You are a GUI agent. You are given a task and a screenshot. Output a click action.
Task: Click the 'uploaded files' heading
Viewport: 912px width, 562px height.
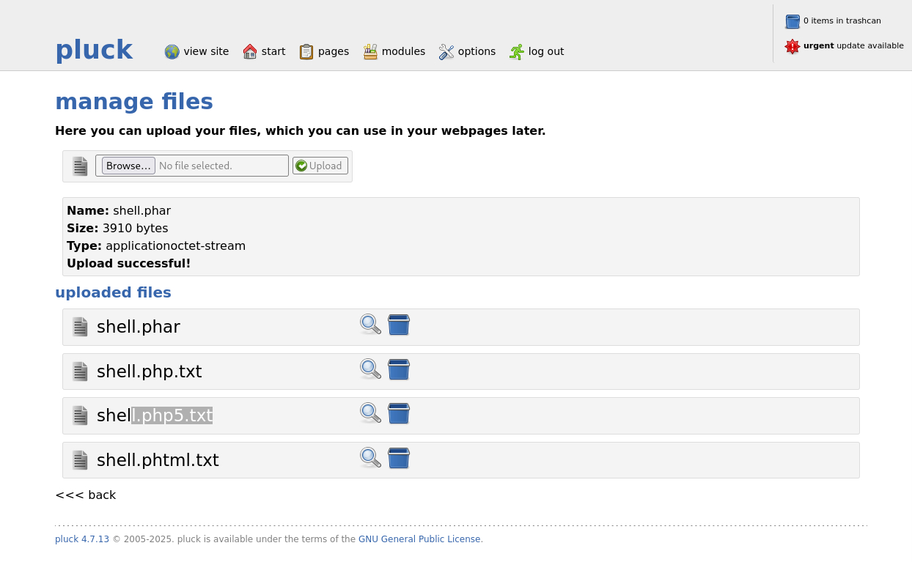(113, 292)
